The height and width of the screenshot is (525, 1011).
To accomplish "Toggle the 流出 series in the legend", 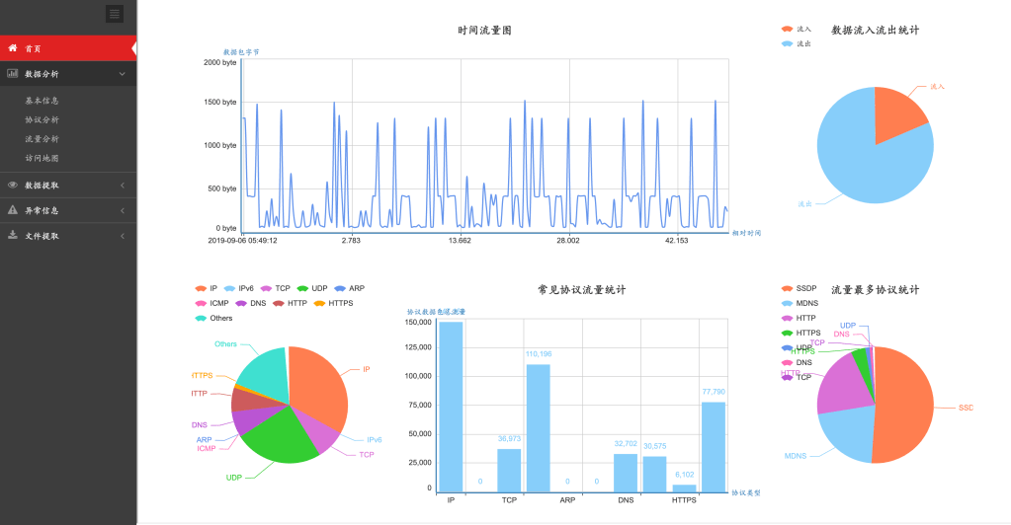I will pos(803,43).
